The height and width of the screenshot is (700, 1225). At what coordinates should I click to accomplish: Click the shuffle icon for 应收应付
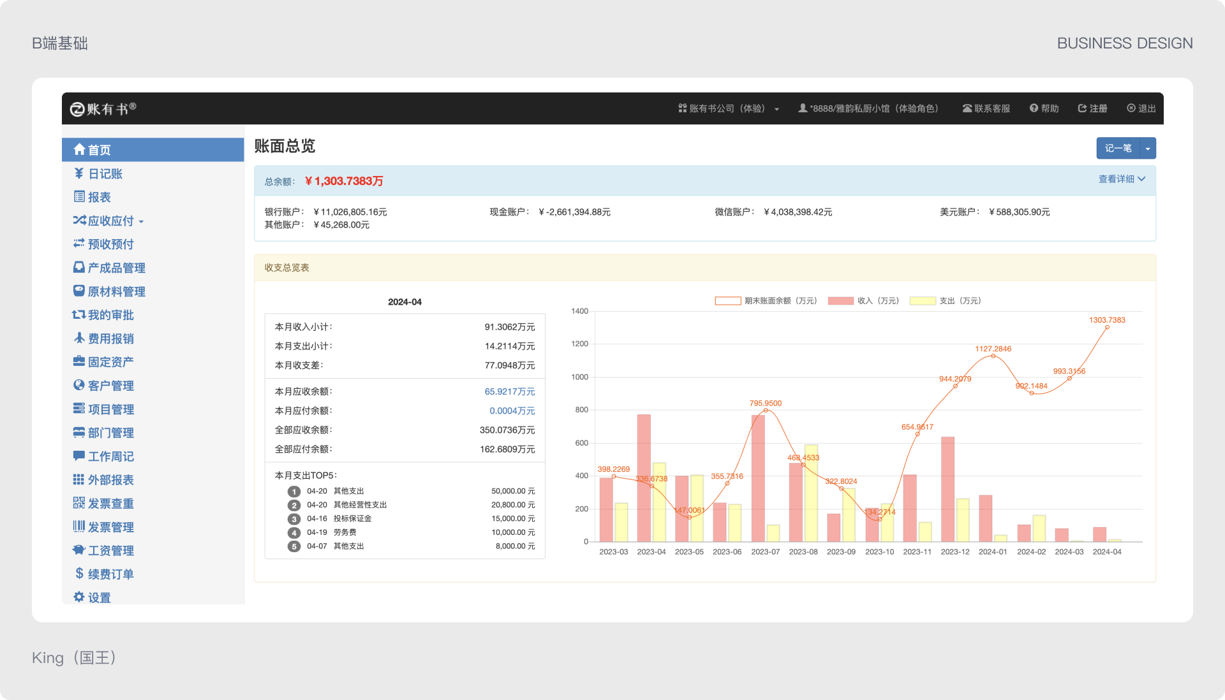[79, 221]
